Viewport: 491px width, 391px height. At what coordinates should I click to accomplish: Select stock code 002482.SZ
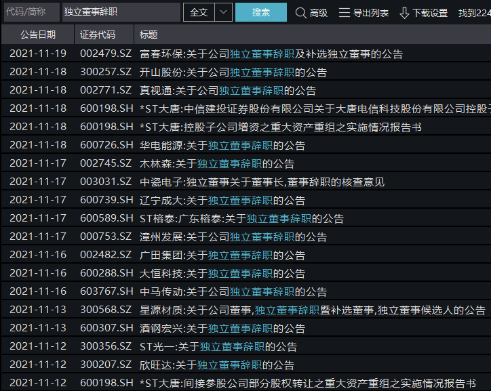point(106,255)
